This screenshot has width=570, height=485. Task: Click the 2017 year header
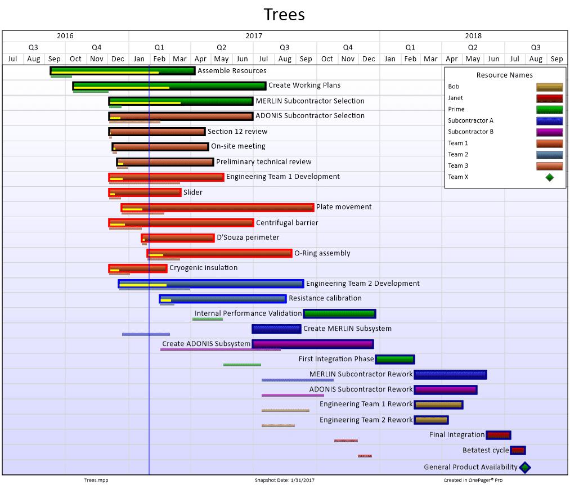click(x=254, y=35)
